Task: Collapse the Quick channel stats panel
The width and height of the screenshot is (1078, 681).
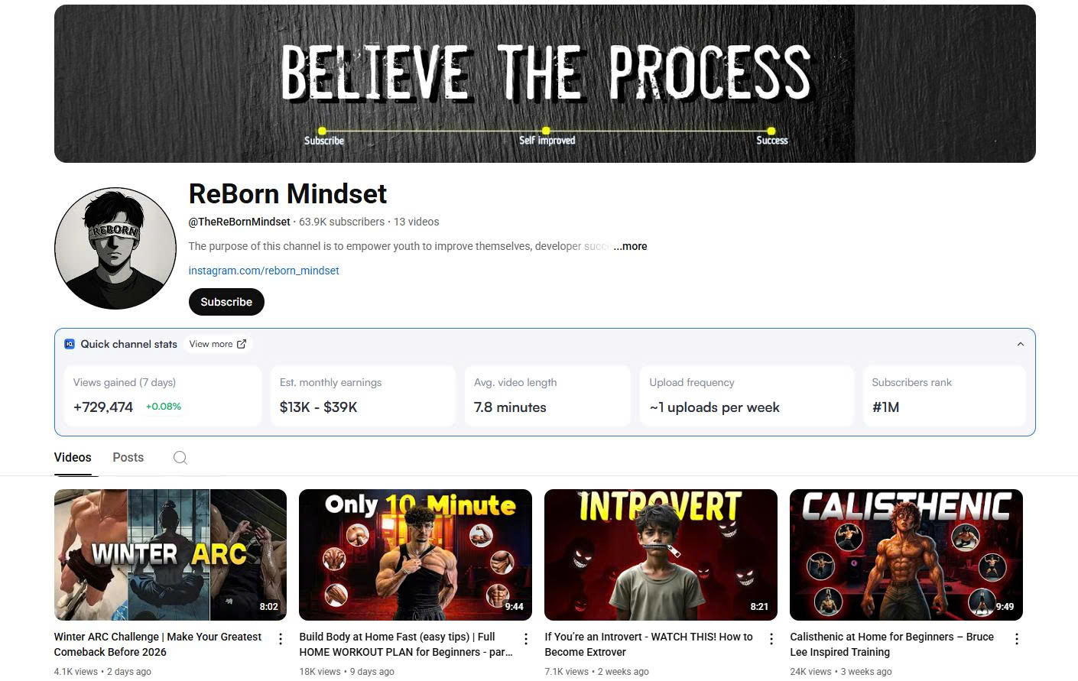Action: click(x=1020, y=344)
